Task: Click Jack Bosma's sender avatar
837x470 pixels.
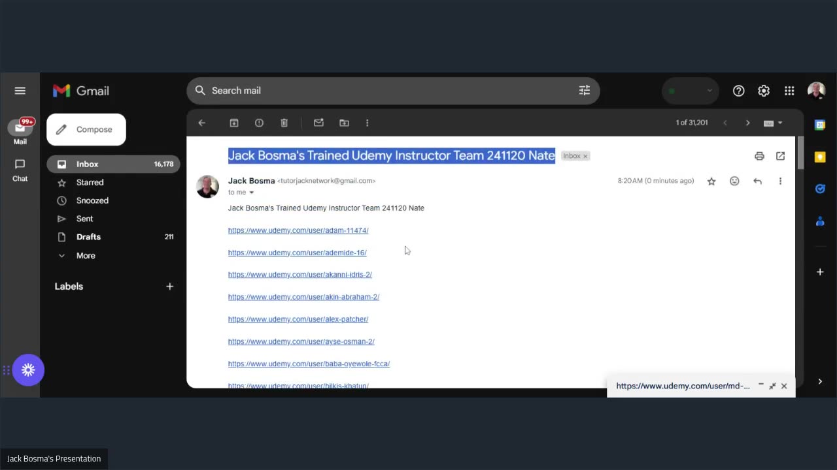Action: click(x=208, y=187)
